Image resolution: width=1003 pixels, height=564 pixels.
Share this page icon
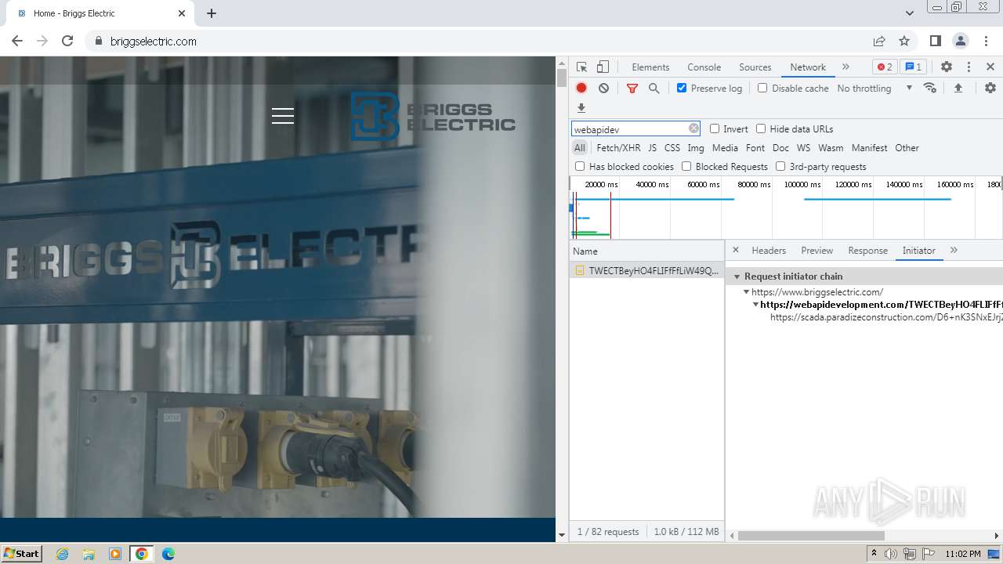(879, 41)
